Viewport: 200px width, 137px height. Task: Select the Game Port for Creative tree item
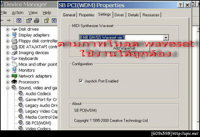point(41,99)
